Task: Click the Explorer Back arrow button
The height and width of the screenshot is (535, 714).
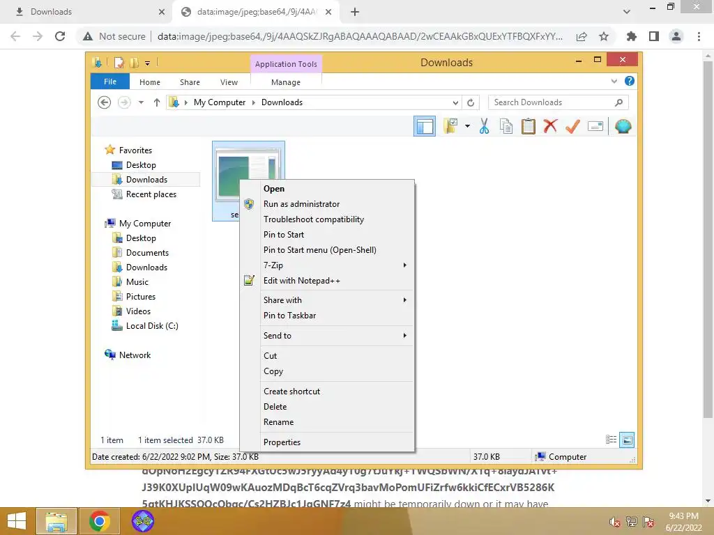Action: point(105,102)
